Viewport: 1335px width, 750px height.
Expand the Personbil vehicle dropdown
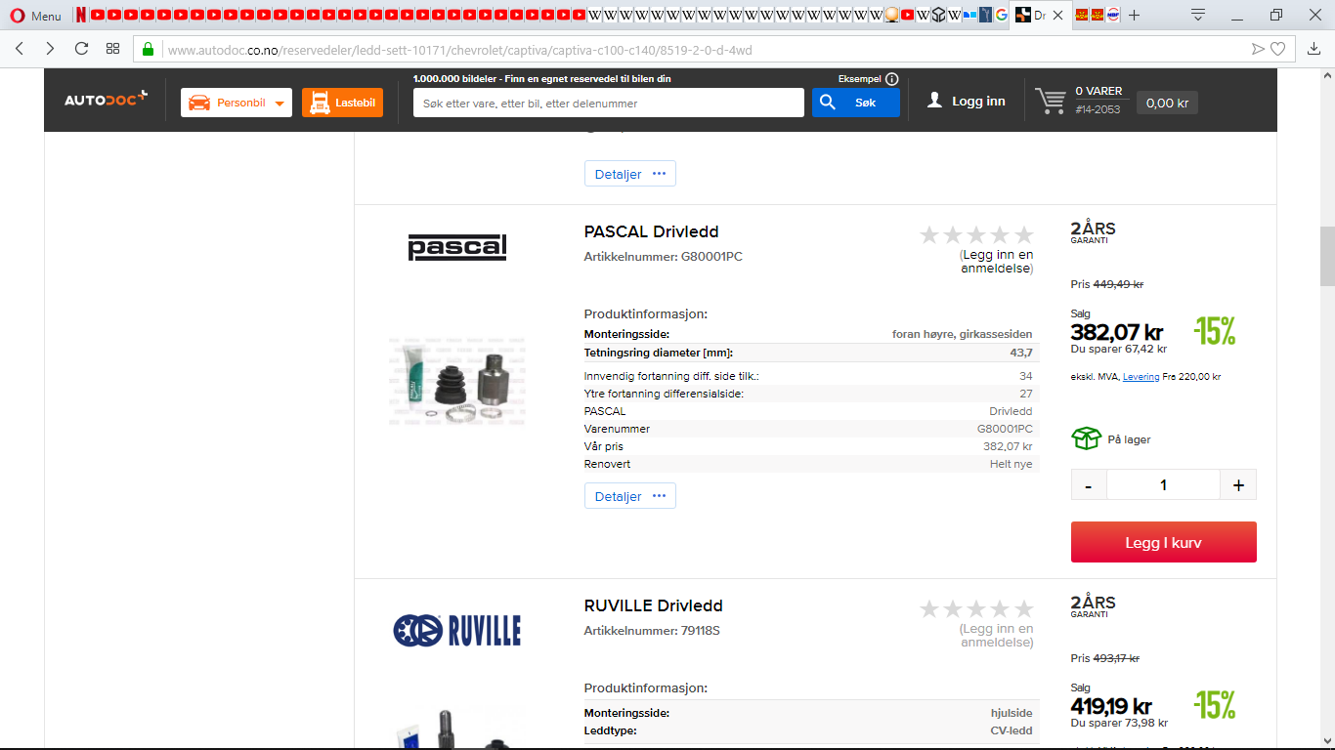click(237, 103)
